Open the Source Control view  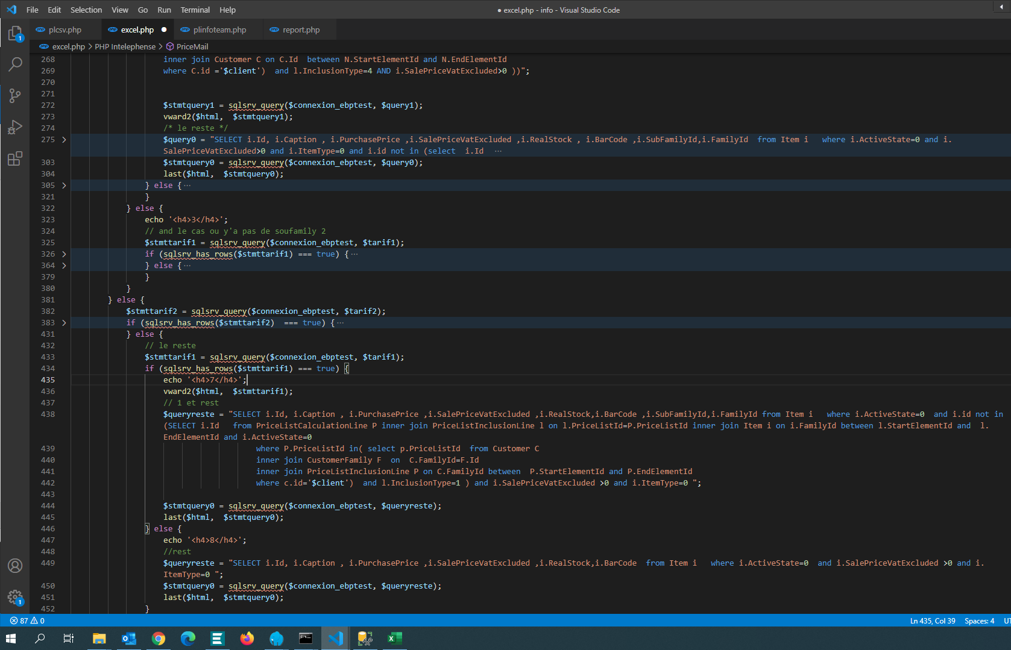tap(15, 95)
